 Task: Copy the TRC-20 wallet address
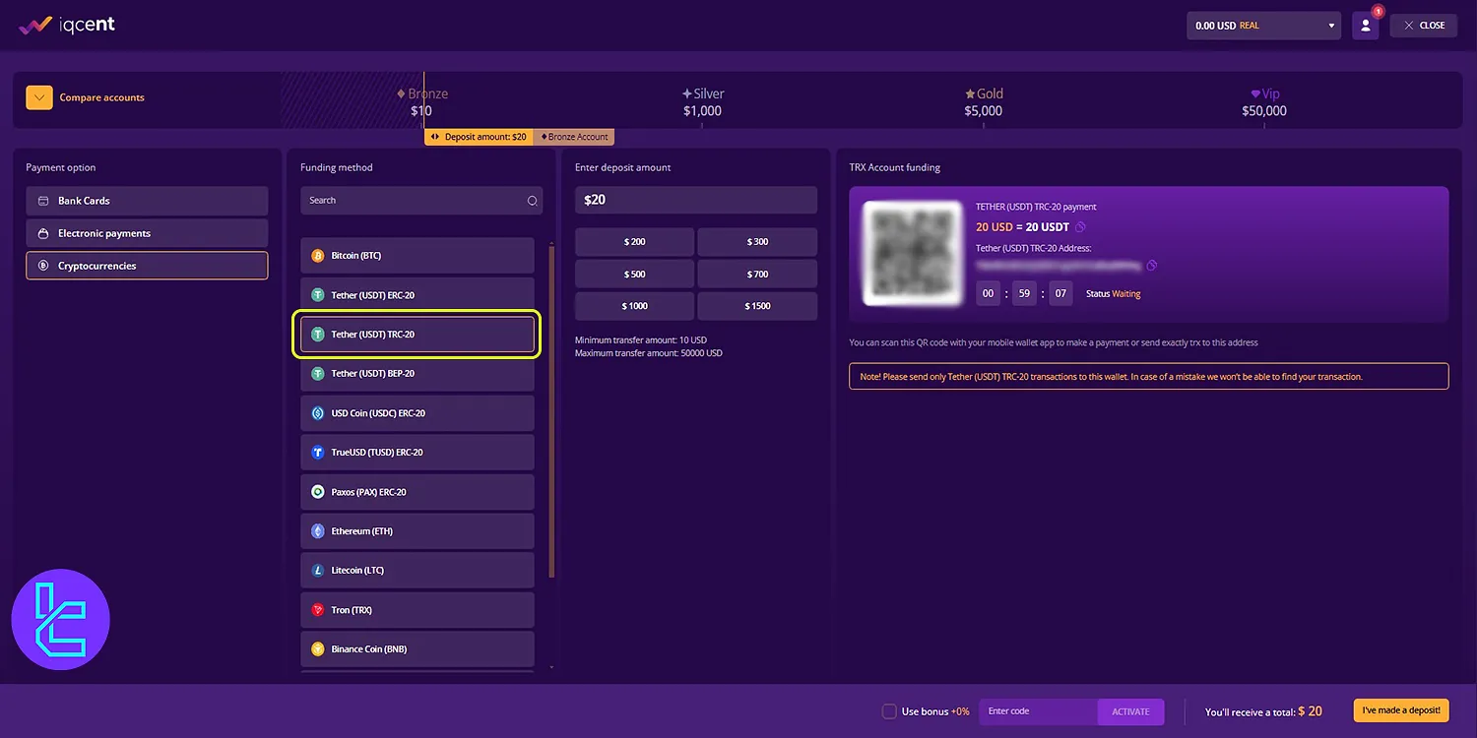click(x=1152, y=266)
